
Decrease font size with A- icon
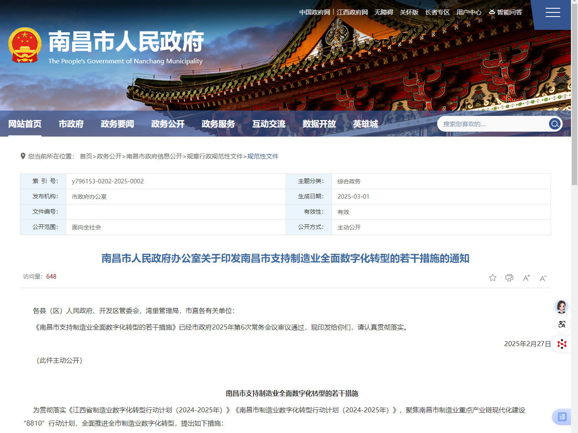543,278
